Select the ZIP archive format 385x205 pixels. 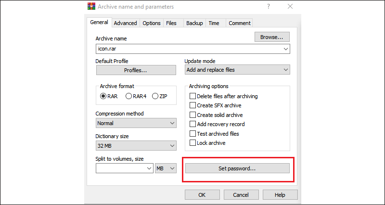[160, 96]
